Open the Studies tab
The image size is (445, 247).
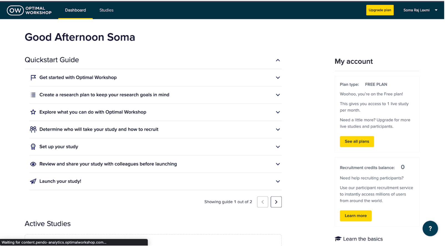coord(106,10)
